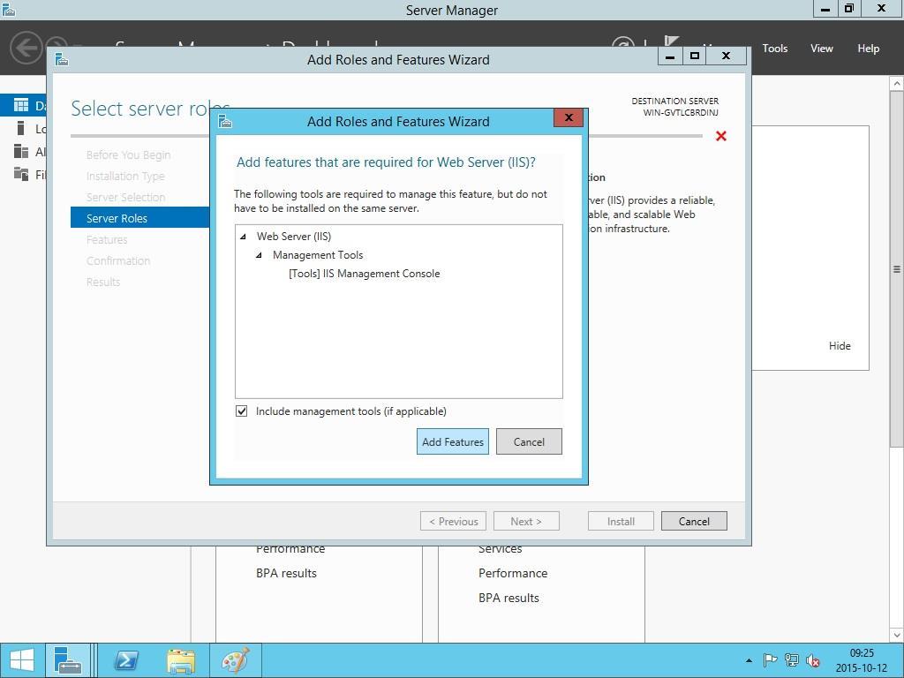Click the network tray icon
This screenshot has height=678, width=904.
click(792, 660)
